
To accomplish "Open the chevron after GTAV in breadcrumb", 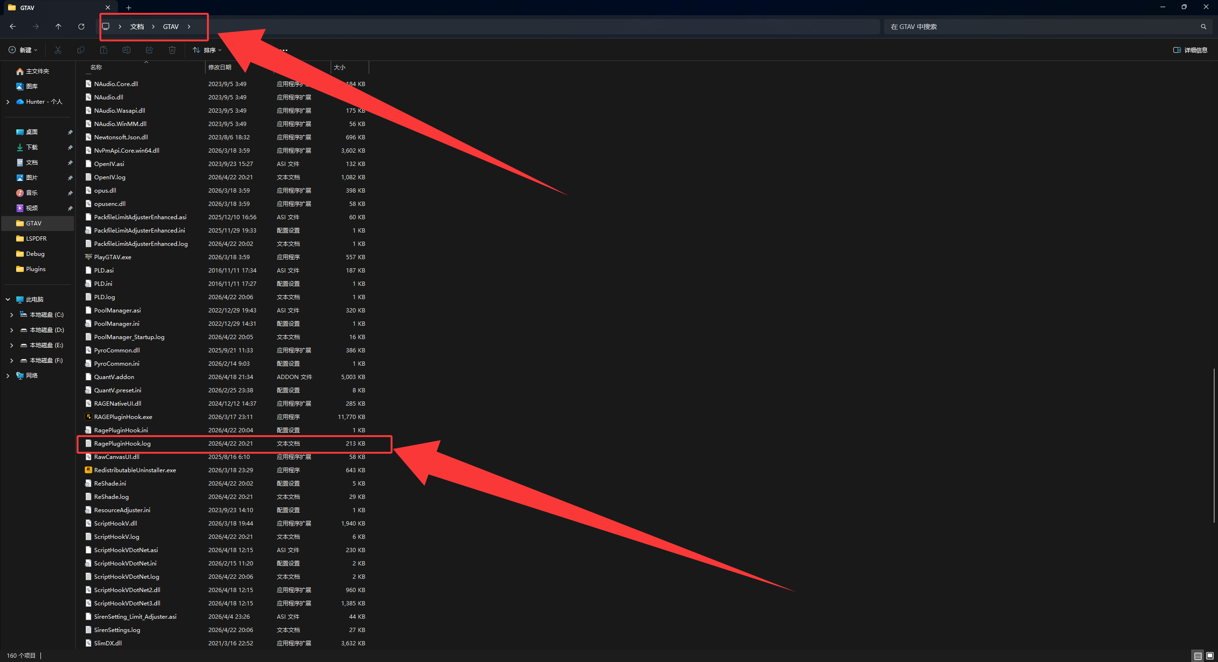I will click(189, 27).
